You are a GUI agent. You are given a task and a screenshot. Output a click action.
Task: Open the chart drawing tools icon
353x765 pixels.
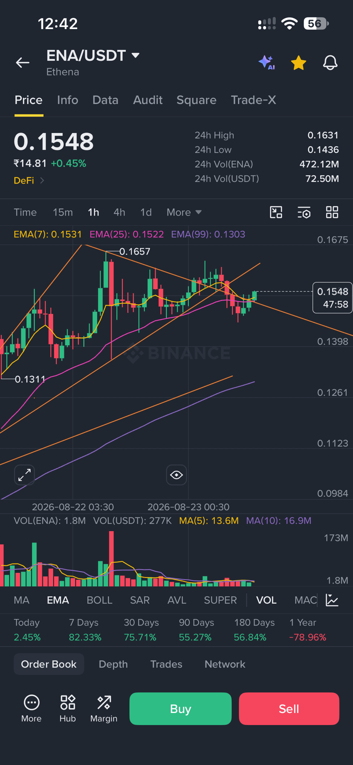[x=276, y=212]
